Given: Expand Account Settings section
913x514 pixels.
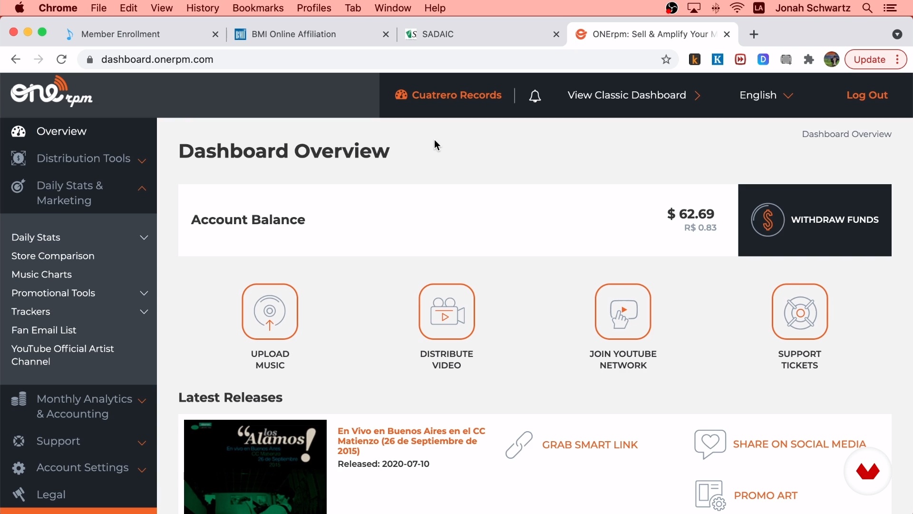Looking at the screenshot, I should tap(142, 470).
